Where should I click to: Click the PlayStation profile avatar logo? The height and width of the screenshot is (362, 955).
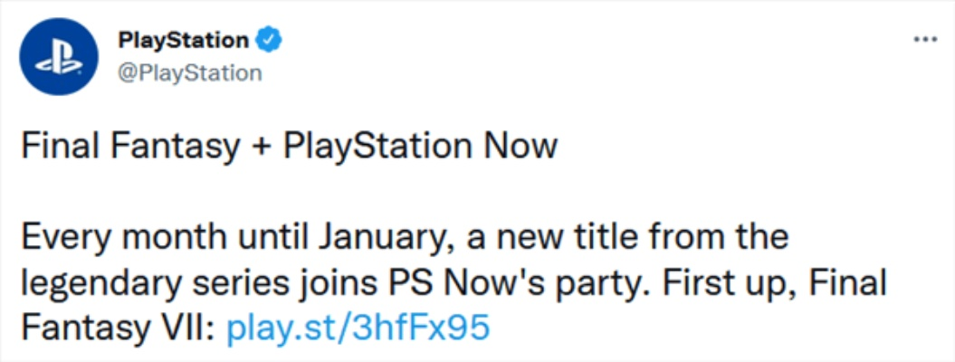(59, 56)
